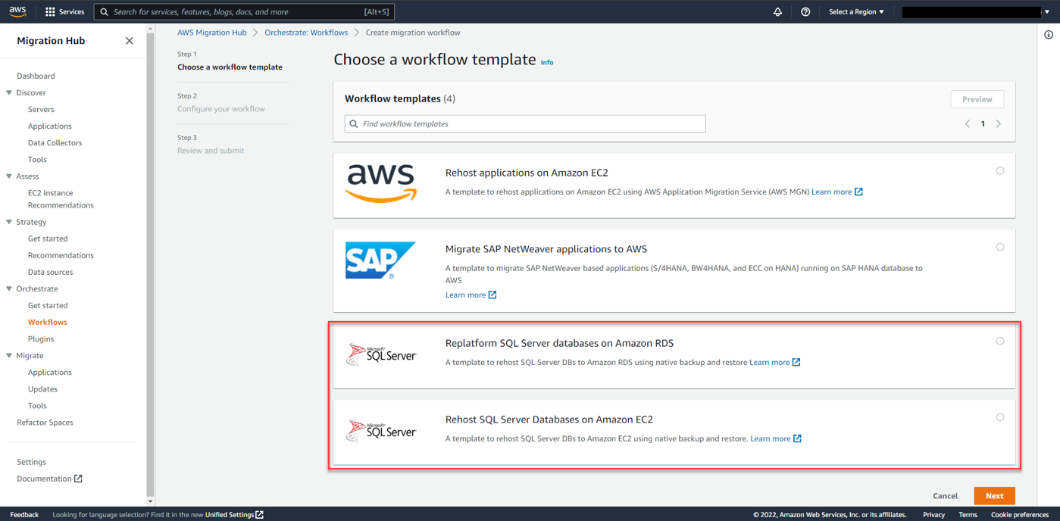Click the Cancel button
The width and height of the screenshot is (1060, 521).
click(945, 496)
